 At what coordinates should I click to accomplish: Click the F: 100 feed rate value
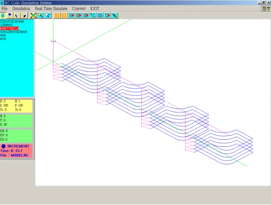pyautogui.click(x=19, y=106)
